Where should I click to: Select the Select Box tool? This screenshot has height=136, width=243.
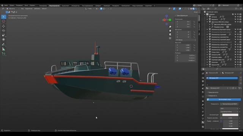pyautogui.click(x=3, y=17)
